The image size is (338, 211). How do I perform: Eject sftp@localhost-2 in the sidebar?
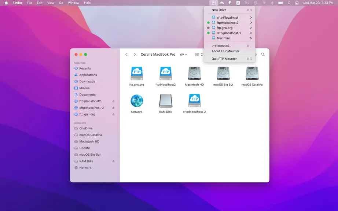tap(113, 108)
